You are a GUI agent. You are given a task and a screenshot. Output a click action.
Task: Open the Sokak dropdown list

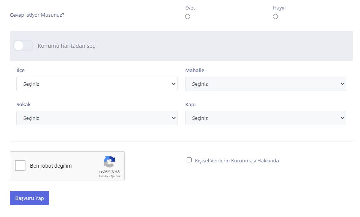(x=97, y=118)
